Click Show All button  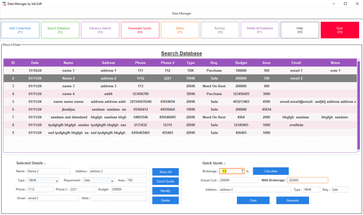[x=165, y=172]
